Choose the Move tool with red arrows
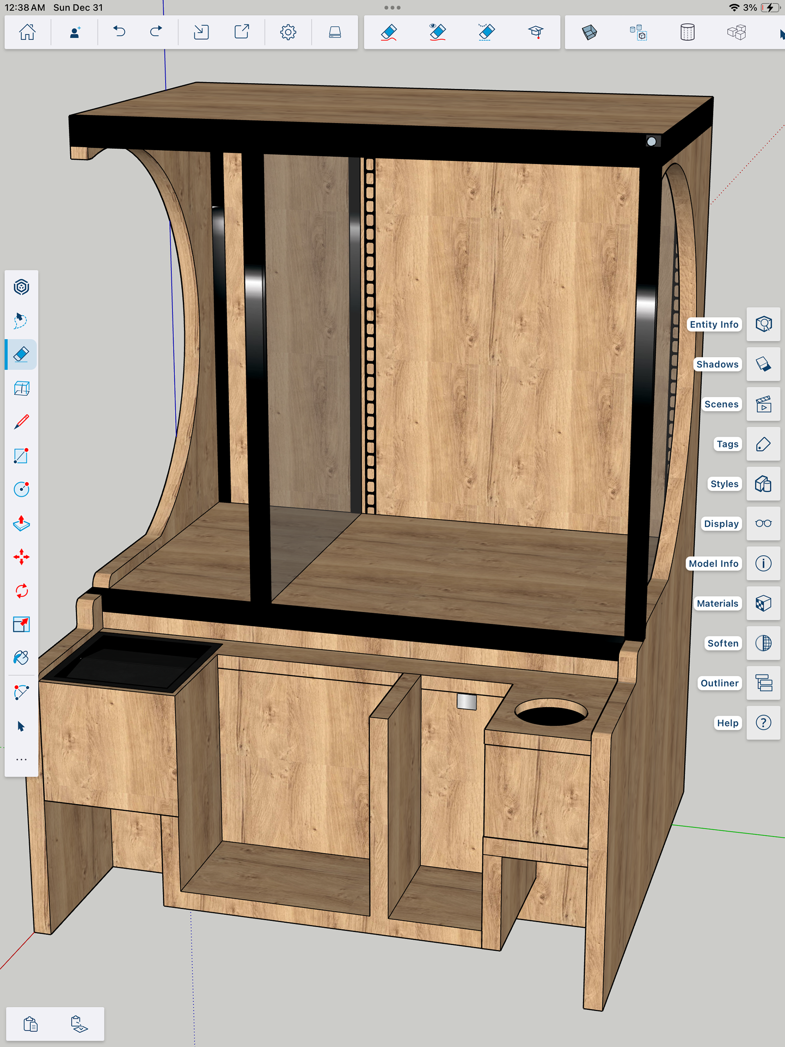Screen dimensions: 785x1047 [21, 557]
